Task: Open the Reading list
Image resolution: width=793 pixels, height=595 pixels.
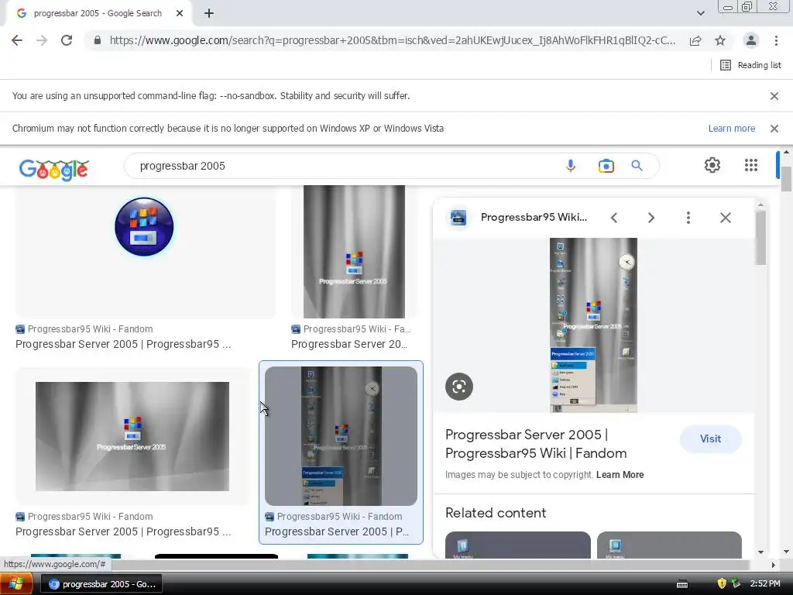Action: click(x=750, y=65)
